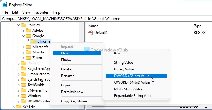Select the Mozilla folder icon
The height and width of the screenshot is (110, 212).
pos(28,52)
